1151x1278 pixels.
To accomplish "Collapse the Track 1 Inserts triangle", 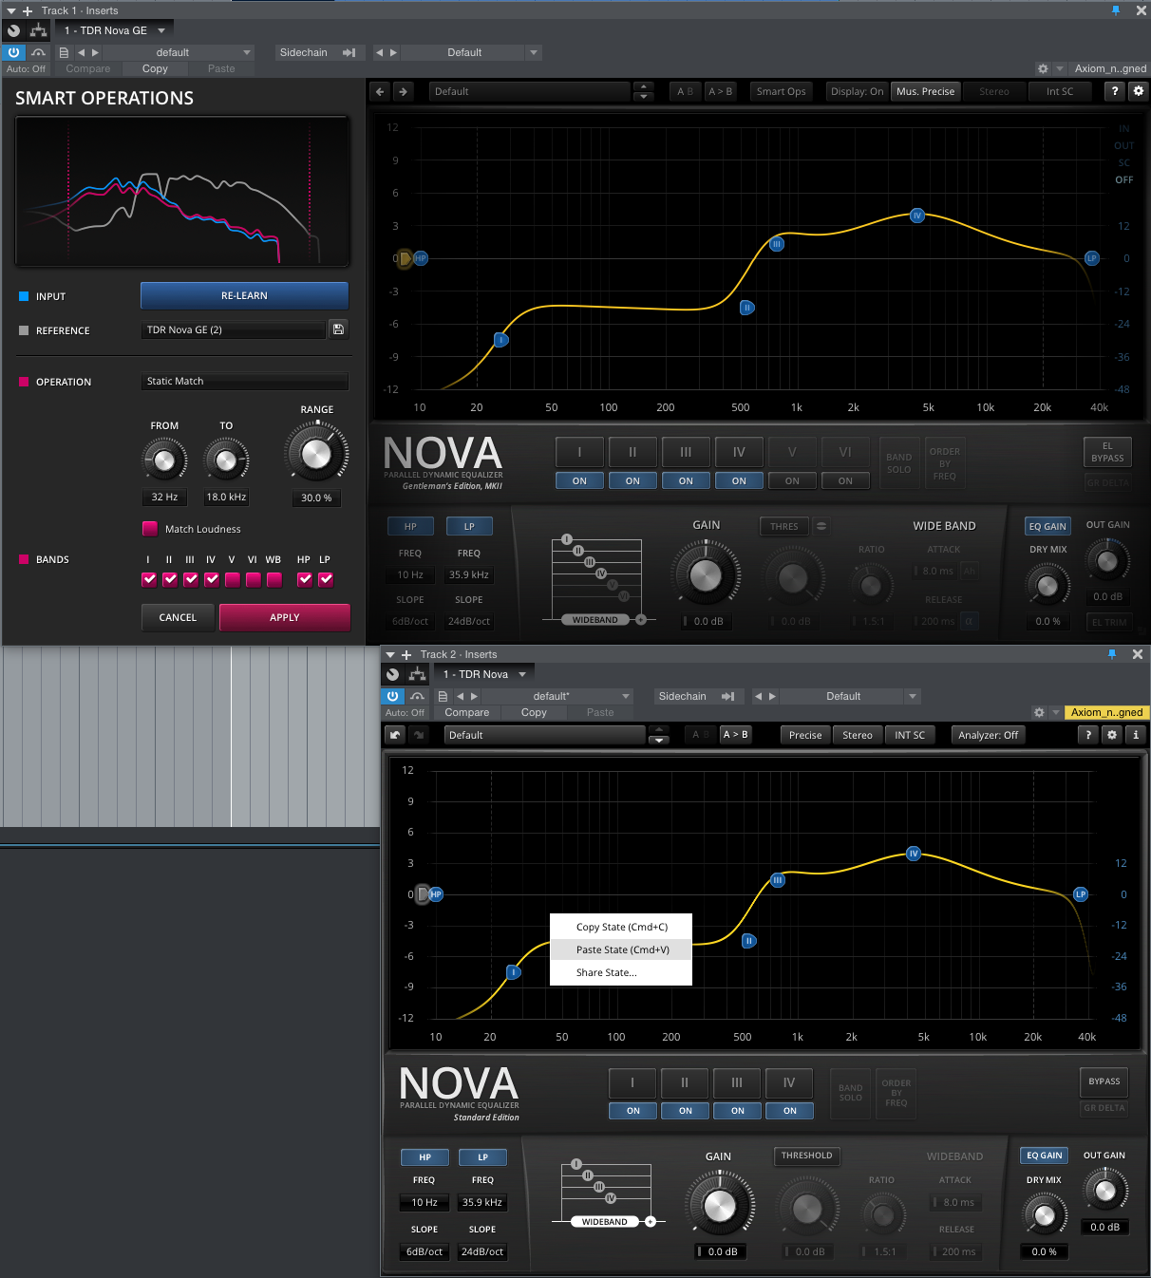I will [11, 10].
